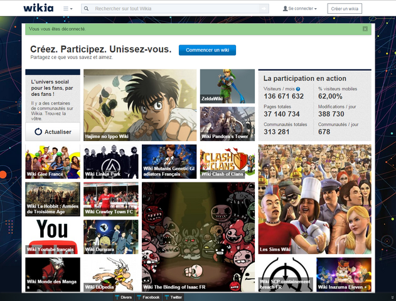Dismiss the déconnecté notification banner
396x301 pixels.
tap(365, 29)
